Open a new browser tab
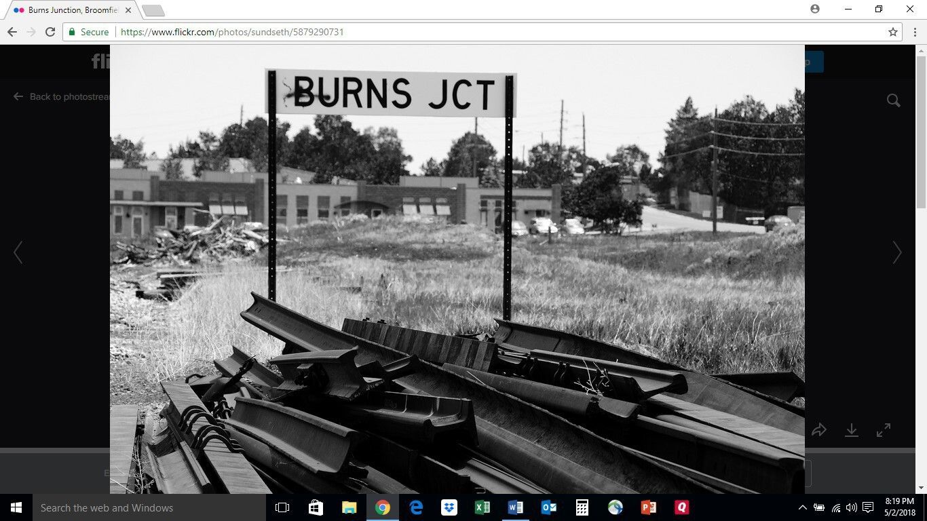This screenshot has width=927, height=521. [x=153, y=10]
